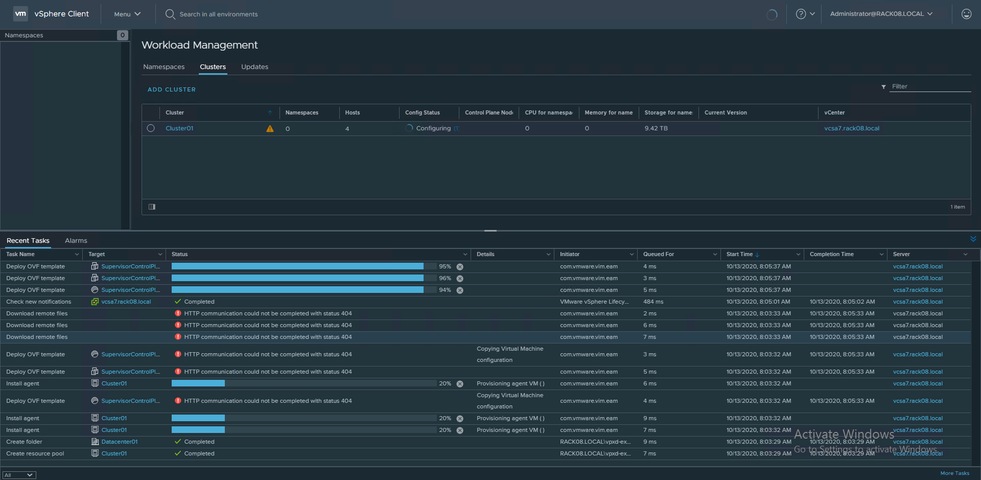Click the Start Time sort arrow icon
Image resolution: width=981 pixels, height=480 pixels.
[757, 255]
